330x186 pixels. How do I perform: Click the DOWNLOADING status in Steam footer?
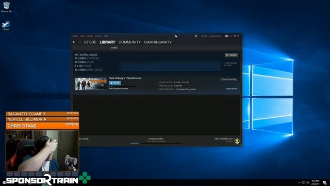156,139
